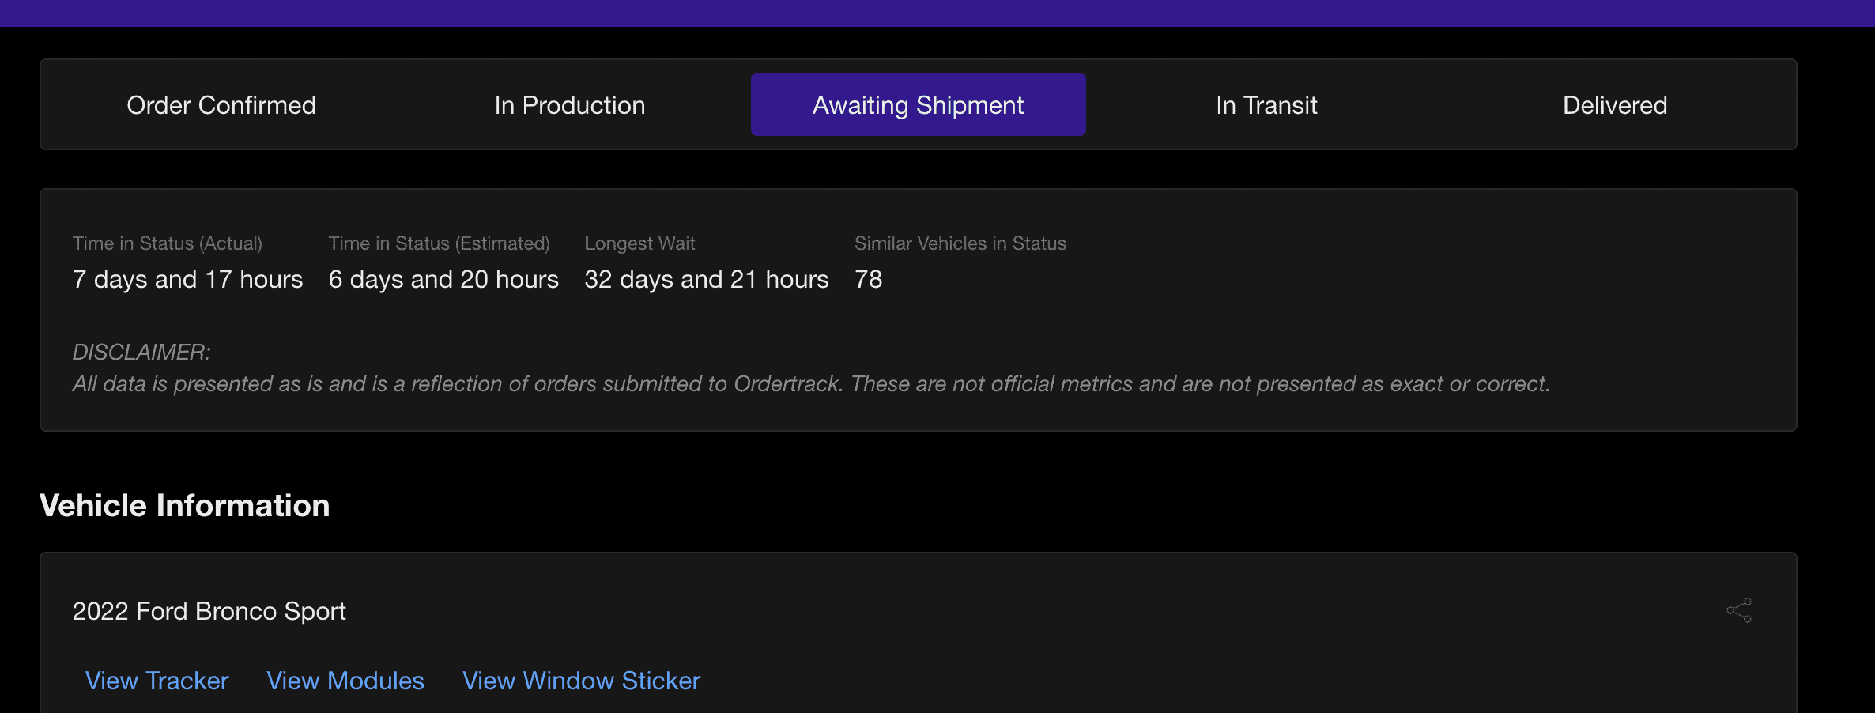Click the Similar Vehicles in Status label
The width and height of the screenshot is (1875, 713).
pyautogui.click(x=960, y=243)
